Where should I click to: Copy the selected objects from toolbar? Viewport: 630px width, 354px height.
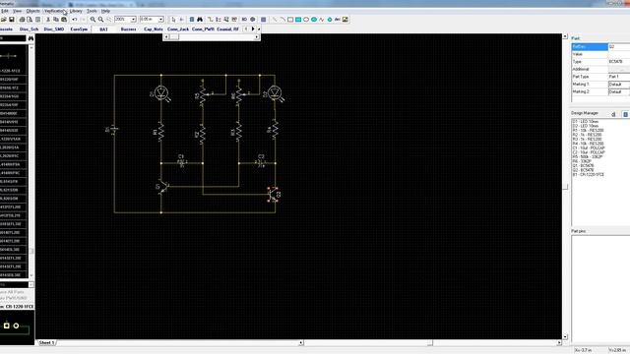pyautogui.click(x=56, y=20)
